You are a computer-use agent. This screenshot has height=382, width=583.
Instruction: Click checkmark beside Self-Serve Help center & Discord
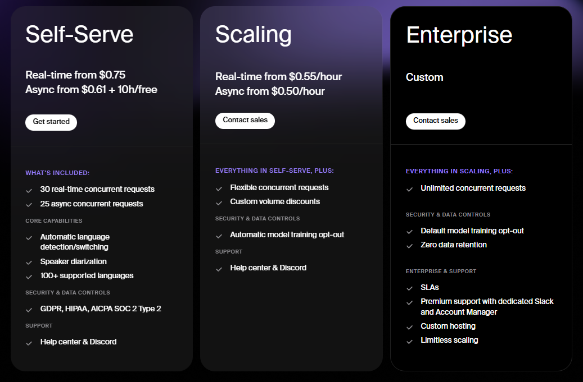29,343
